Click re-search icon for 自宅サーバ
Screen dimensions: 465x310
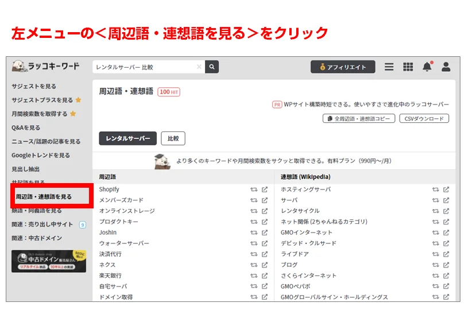(254, 286)
